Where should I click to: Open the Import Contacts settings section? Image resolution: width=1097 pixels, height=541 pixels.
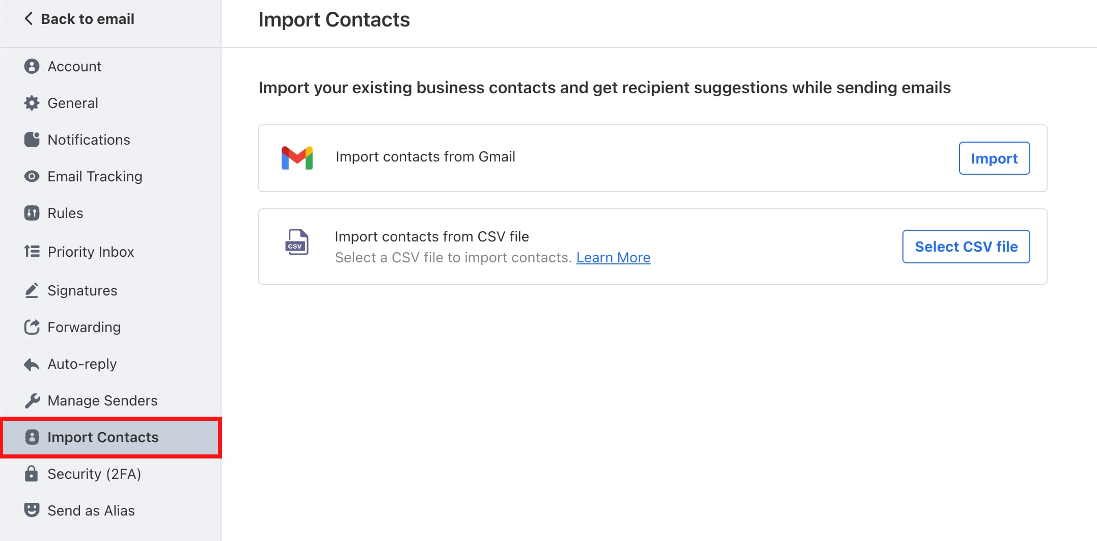click(x=102, y=437)
